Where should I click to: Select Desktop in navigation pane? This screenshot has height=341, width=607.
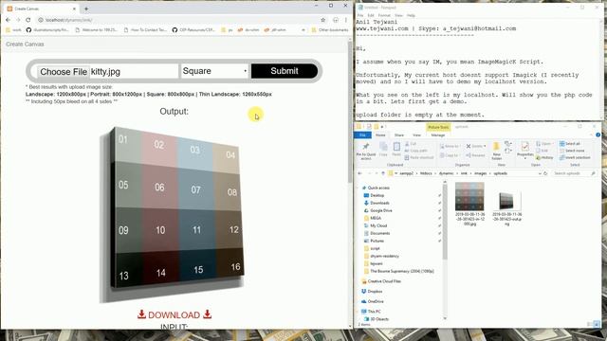coord(377,195)
